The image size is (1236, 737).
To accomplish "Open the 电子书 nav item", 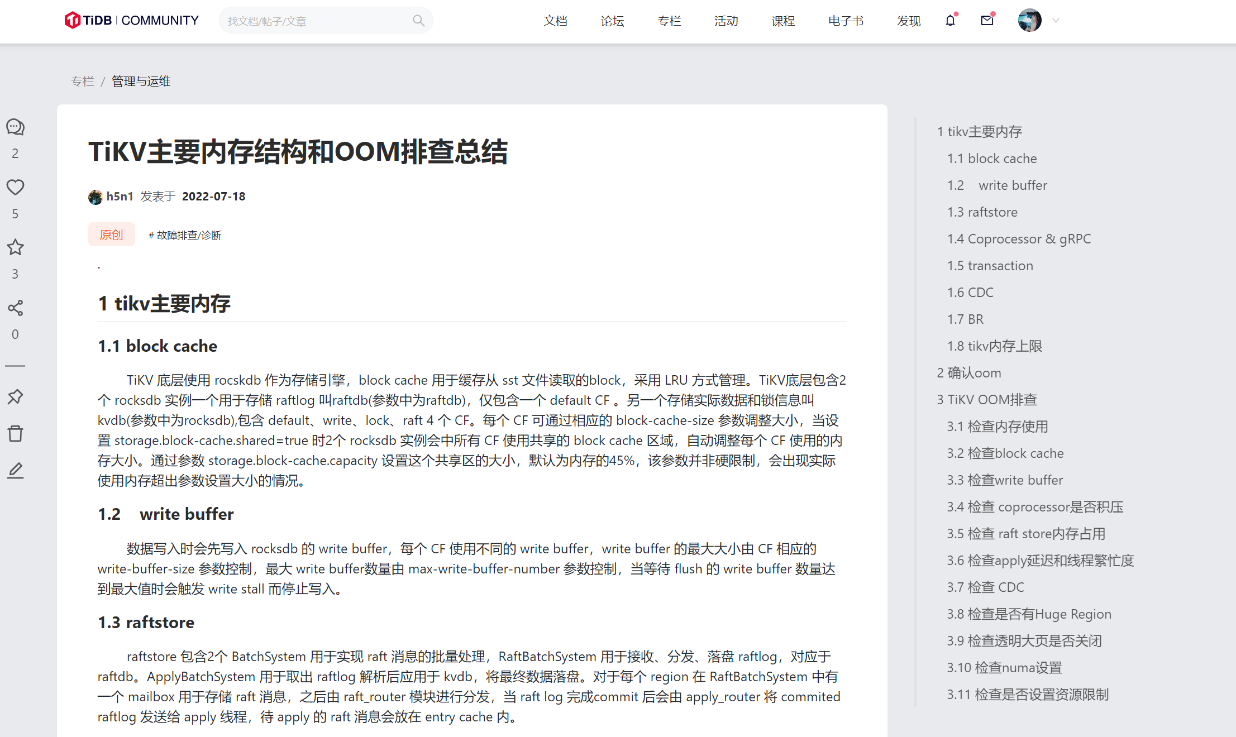I will [846, 21].
